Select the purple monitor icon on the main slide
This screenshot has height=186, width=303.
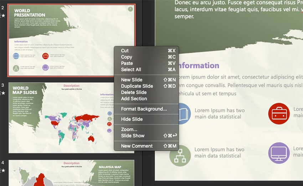coord(279,153)
